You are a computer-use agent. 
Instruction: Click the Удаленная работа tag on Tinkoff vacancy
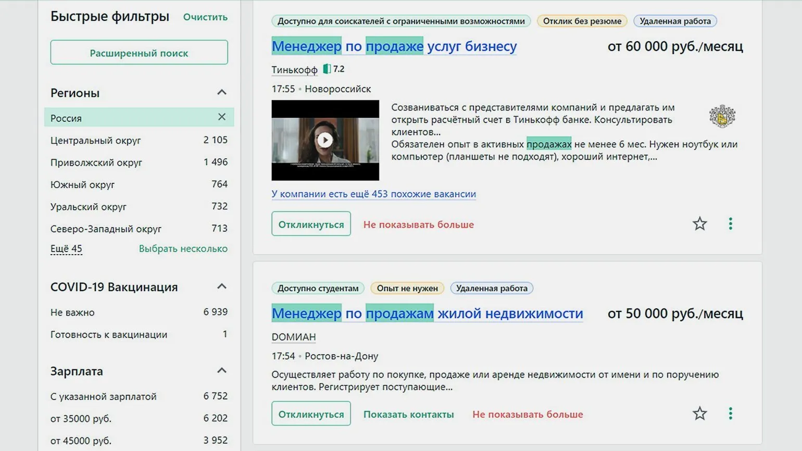[x=675, y=21]
